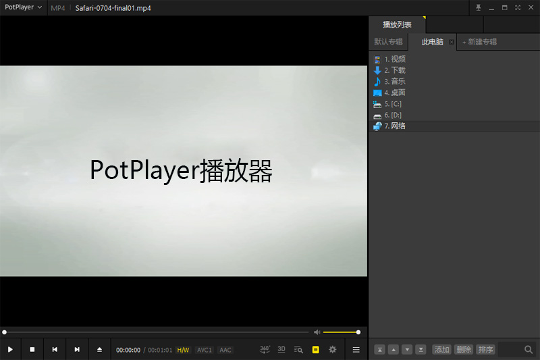Open the 排序 sort options
Screen dimensions: 540x360
point(485,350)
